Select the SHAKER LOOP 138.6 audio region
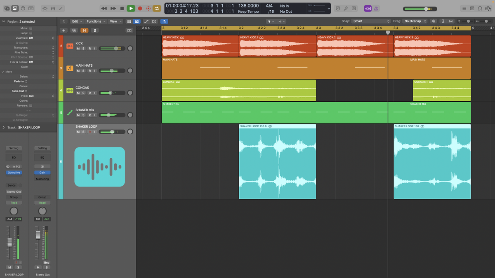495x278 pixels. tap(278, 161)
